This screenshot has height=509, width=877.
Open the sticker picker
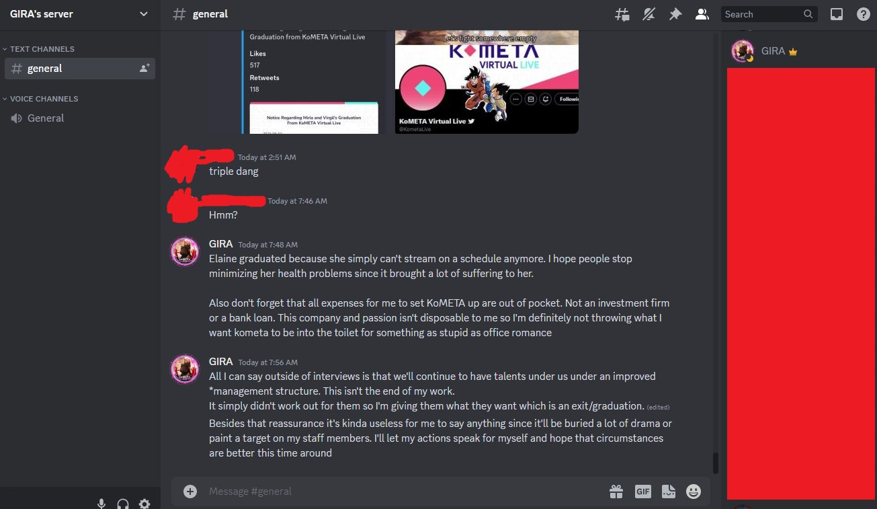click(x=668, y=492)
